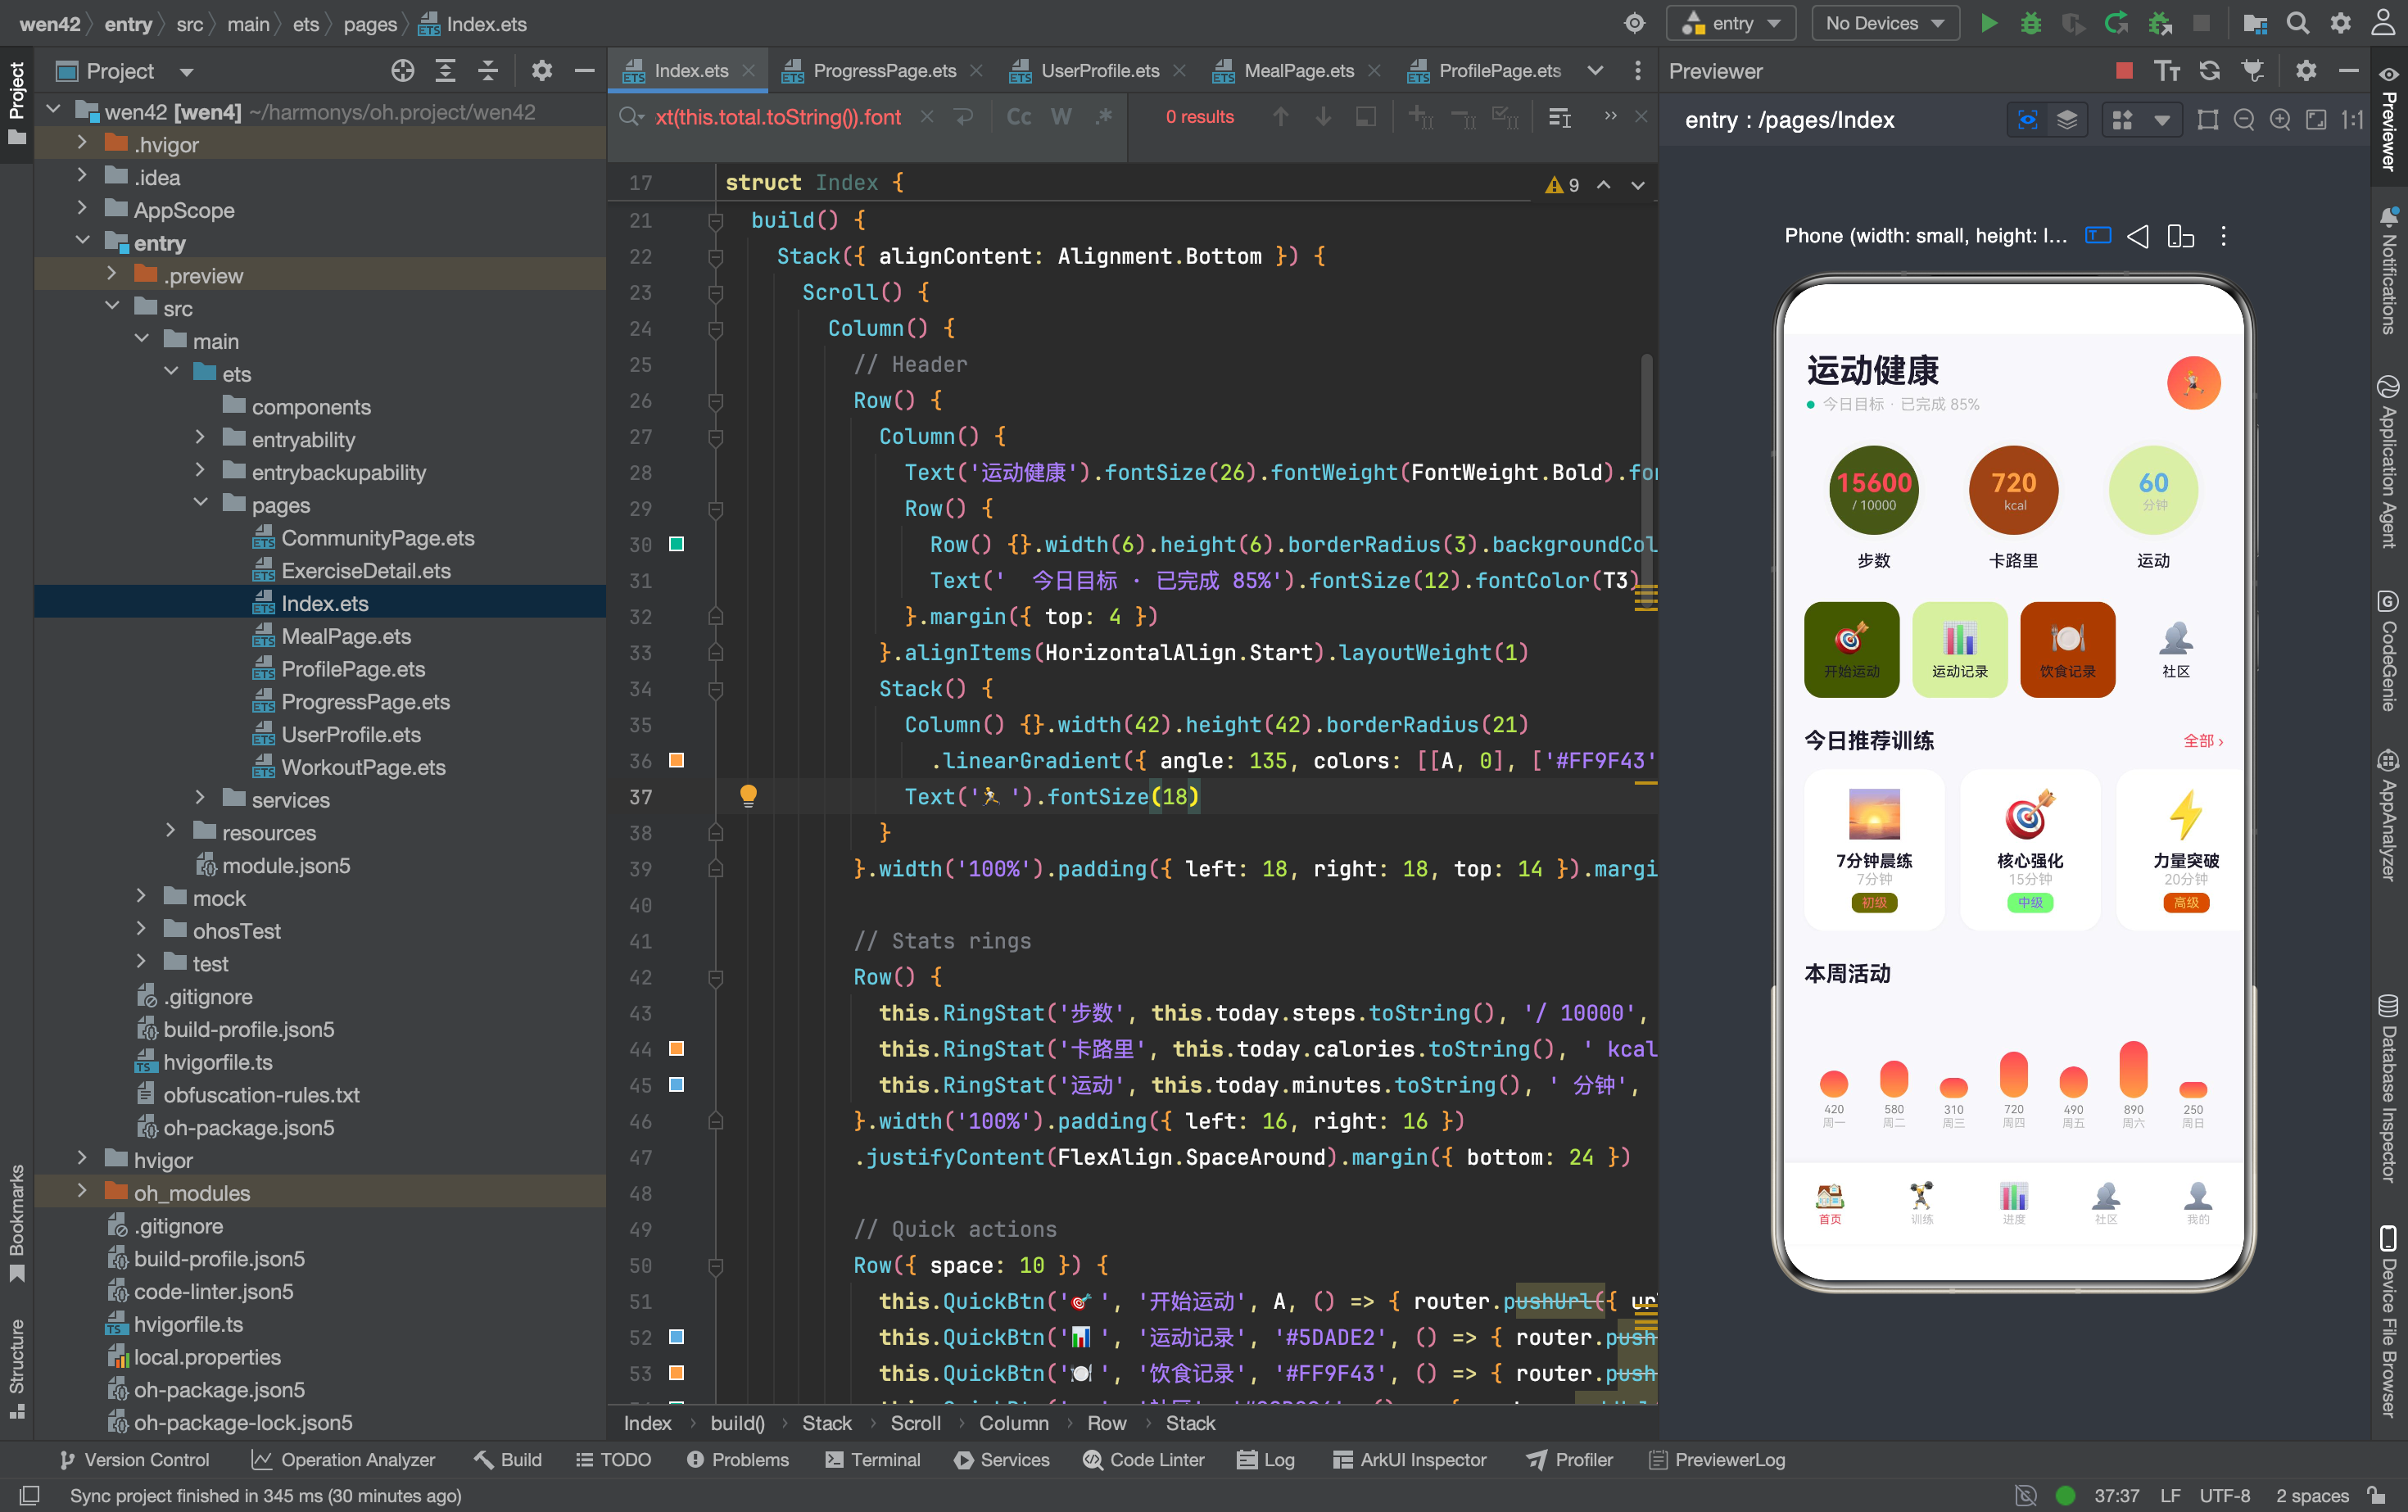Open the Terminal tool window
Viewport: 2408px width, 1512px height.
tap(872, 1459)
